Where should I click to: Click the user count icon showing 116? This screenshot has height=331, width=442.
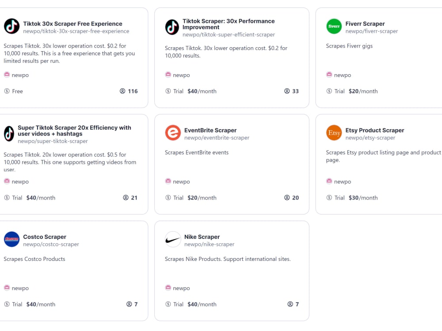click(x=122, y=91)
